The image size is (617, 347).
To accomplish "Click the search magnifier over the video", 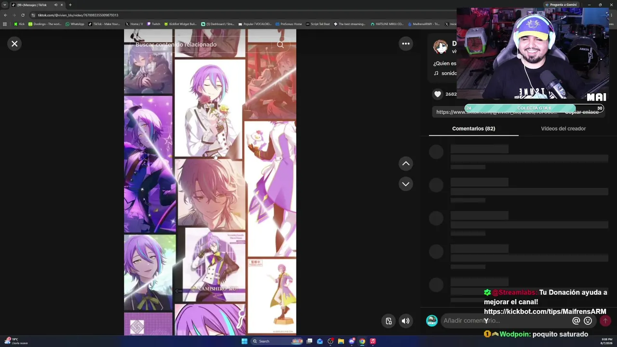I will [x=280, y=44].
